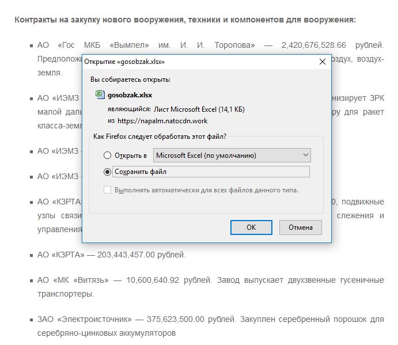Cancel the dialog with Отмена button
The image size is (398, 345).
tap(300, 227)
